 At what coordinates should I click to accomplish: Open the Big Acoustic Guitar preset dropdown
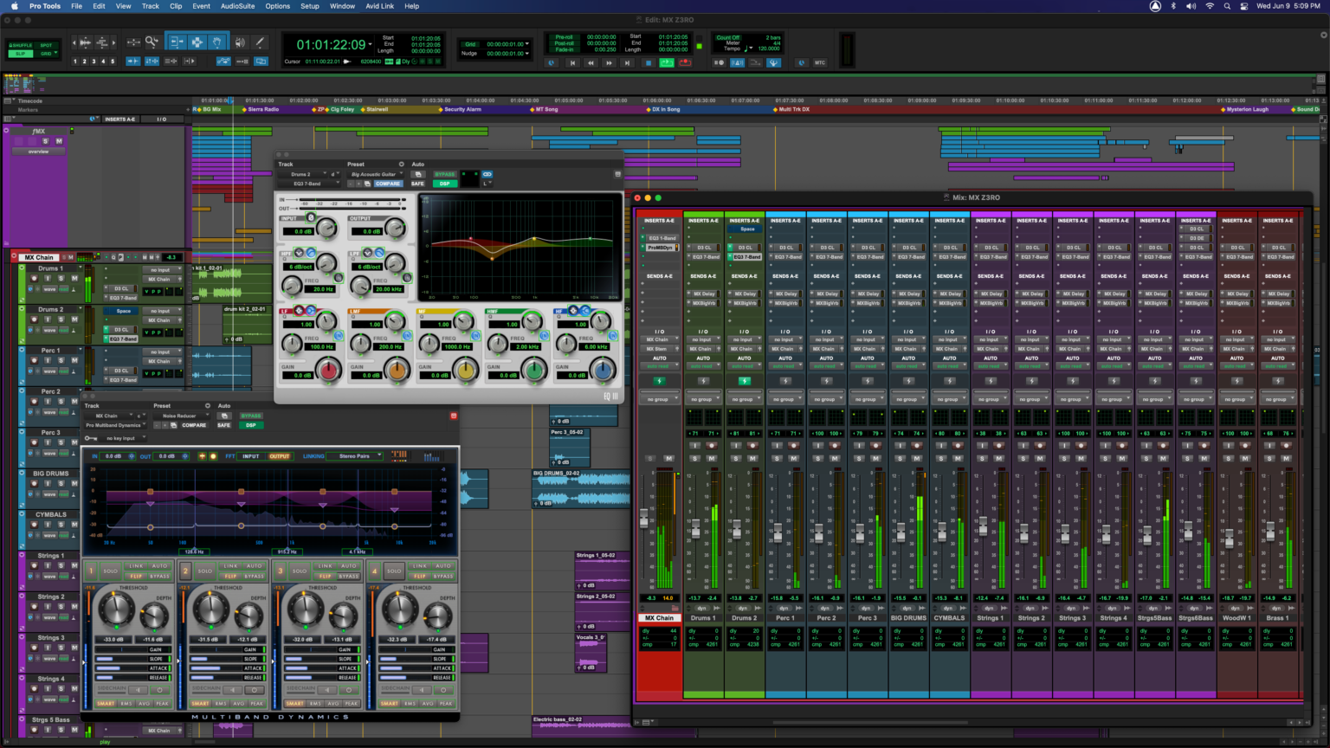pyautogui.click(x=375, y=174)
